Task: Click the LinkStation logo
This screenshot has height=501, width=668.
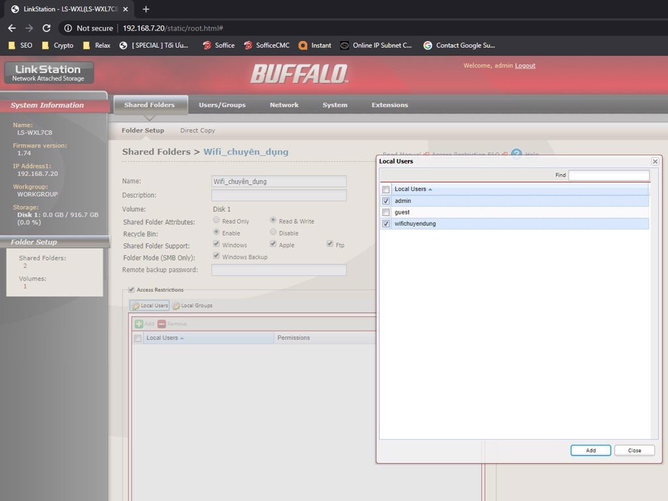Action: pyautogui.click(x=48, y=72)
